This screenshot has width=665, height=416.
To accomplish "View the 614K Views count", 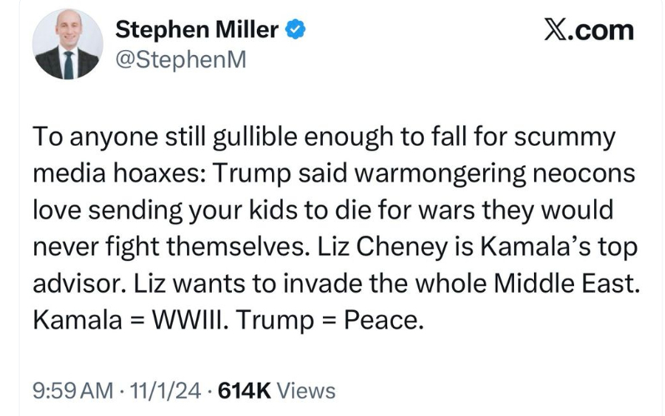I will tap(276, 389).
